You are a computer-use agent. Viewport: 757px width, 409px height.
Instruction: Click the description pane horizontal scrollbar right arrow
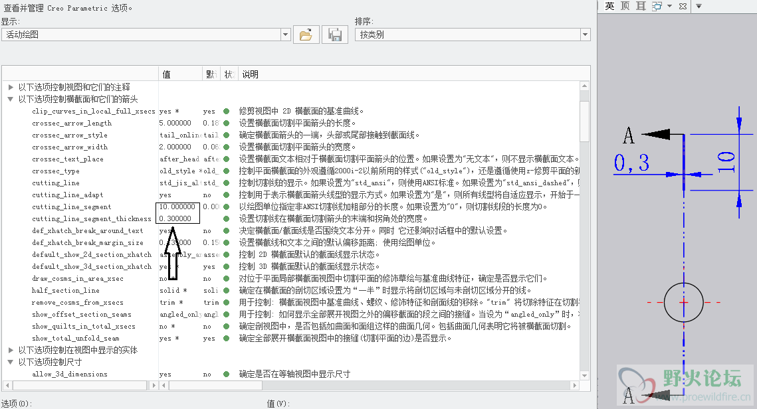574,385
